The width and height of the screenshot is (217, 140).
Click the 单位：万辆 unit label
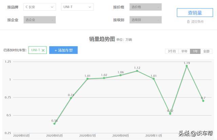tap(124, 40)
